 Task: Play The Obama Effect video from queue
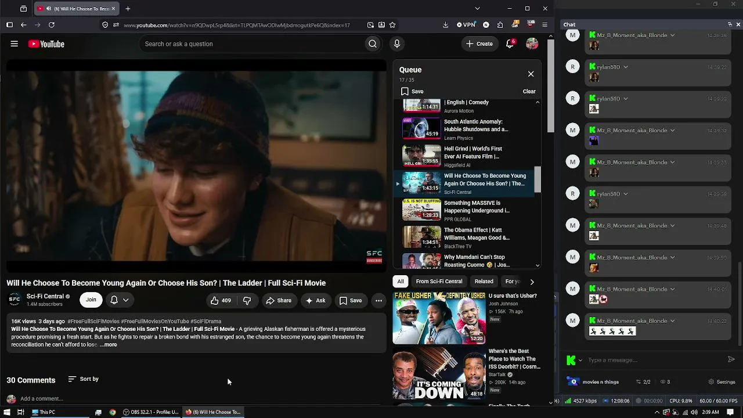coord(464,237)
